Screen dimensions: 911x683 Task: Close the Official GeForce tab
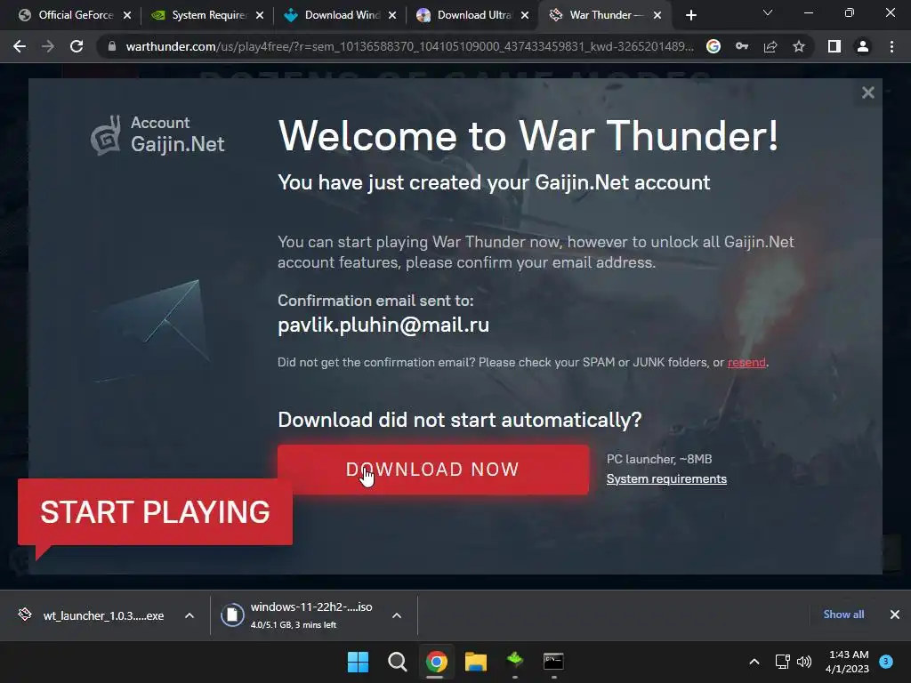tap(127, 15)
